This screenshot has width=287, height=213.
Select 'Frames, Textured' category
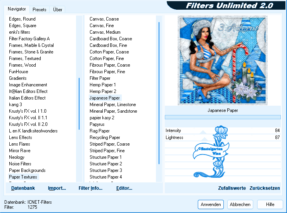coord(25,58)
